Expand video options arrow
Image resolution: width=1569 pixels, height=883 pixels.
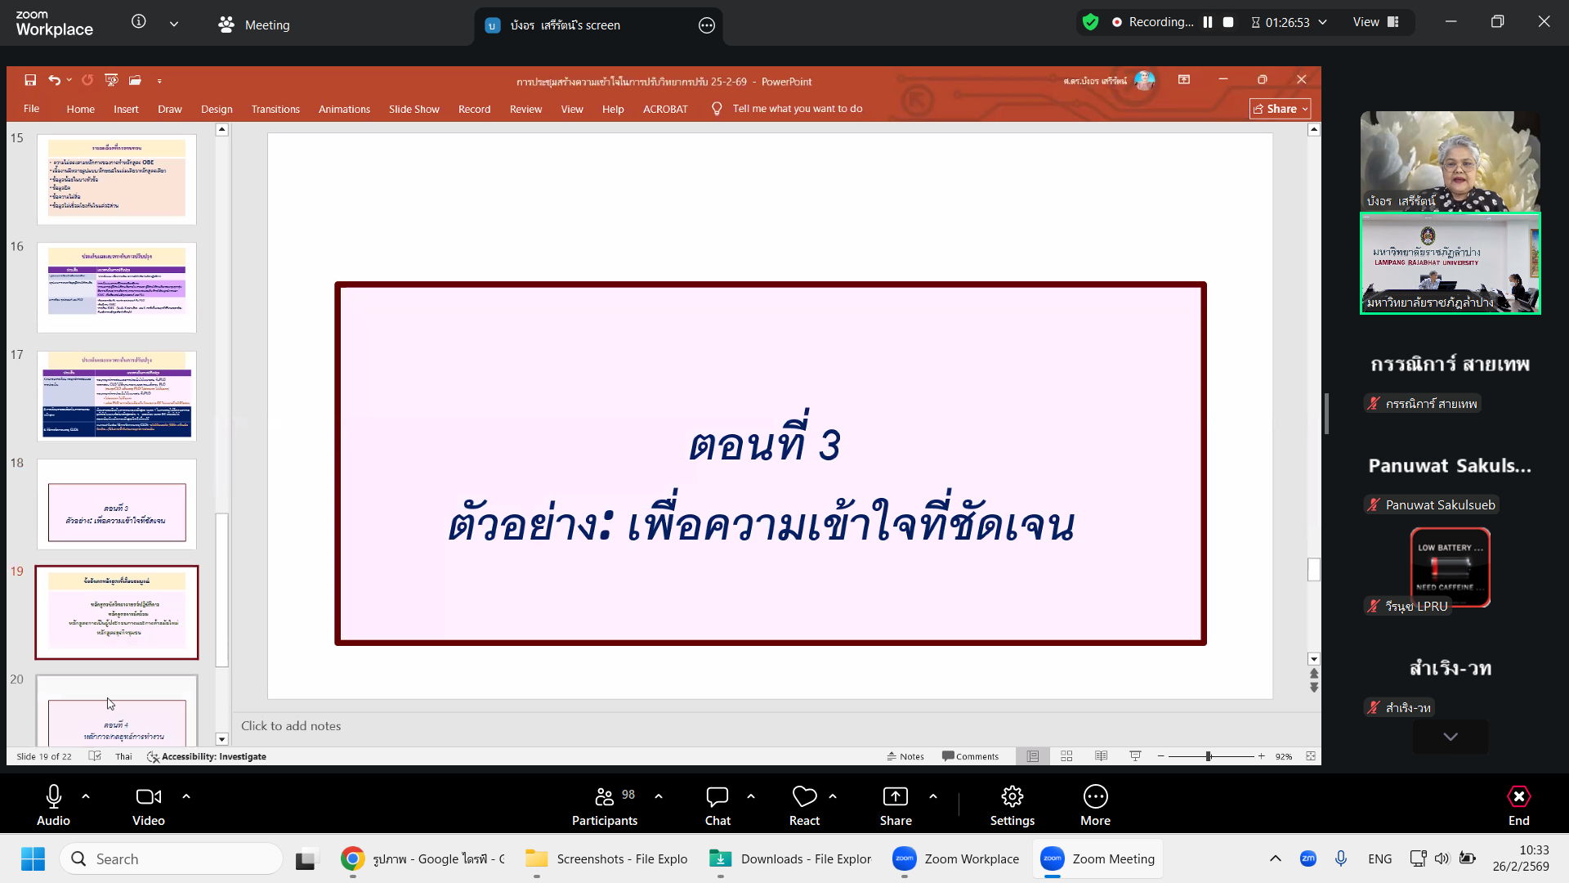click(x=186, y=796)
